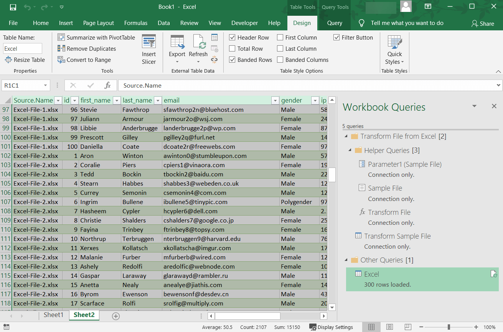Click Summarize with PivotTable
This screenshot has width=503, height=332.
(96, 37)
